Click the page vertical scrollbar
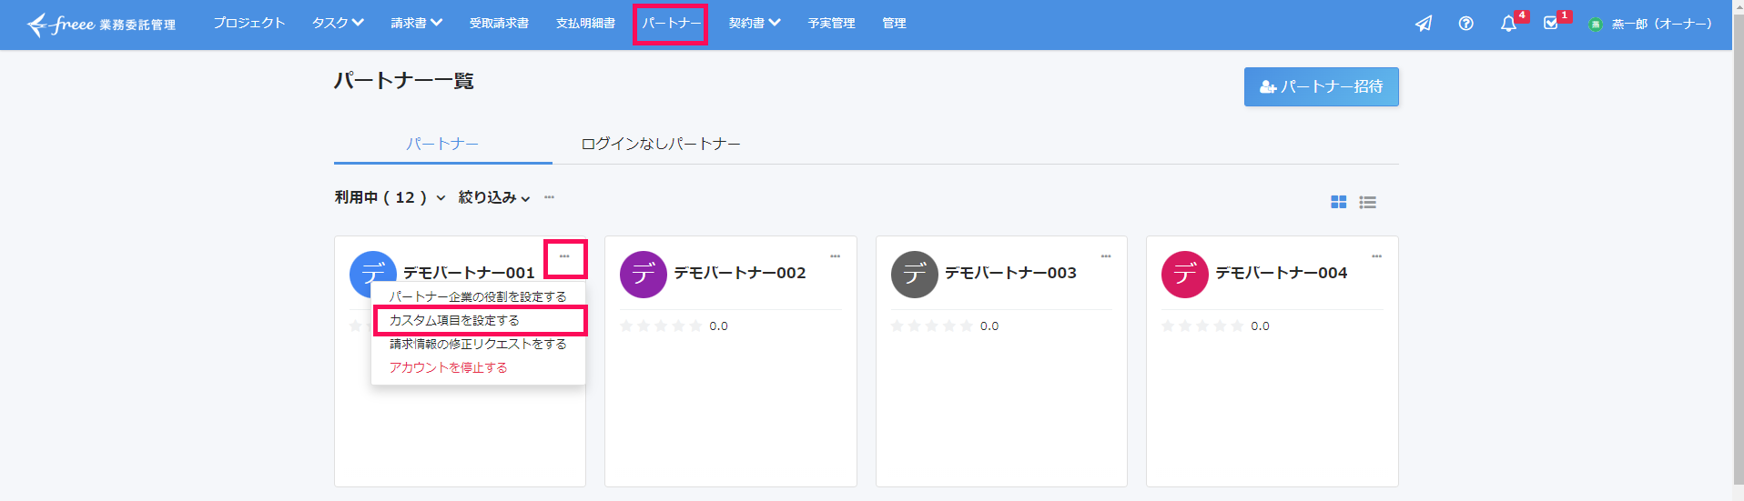This screenshot has height=501, width=1744. pyautogui.click(x=1738, y=250)
